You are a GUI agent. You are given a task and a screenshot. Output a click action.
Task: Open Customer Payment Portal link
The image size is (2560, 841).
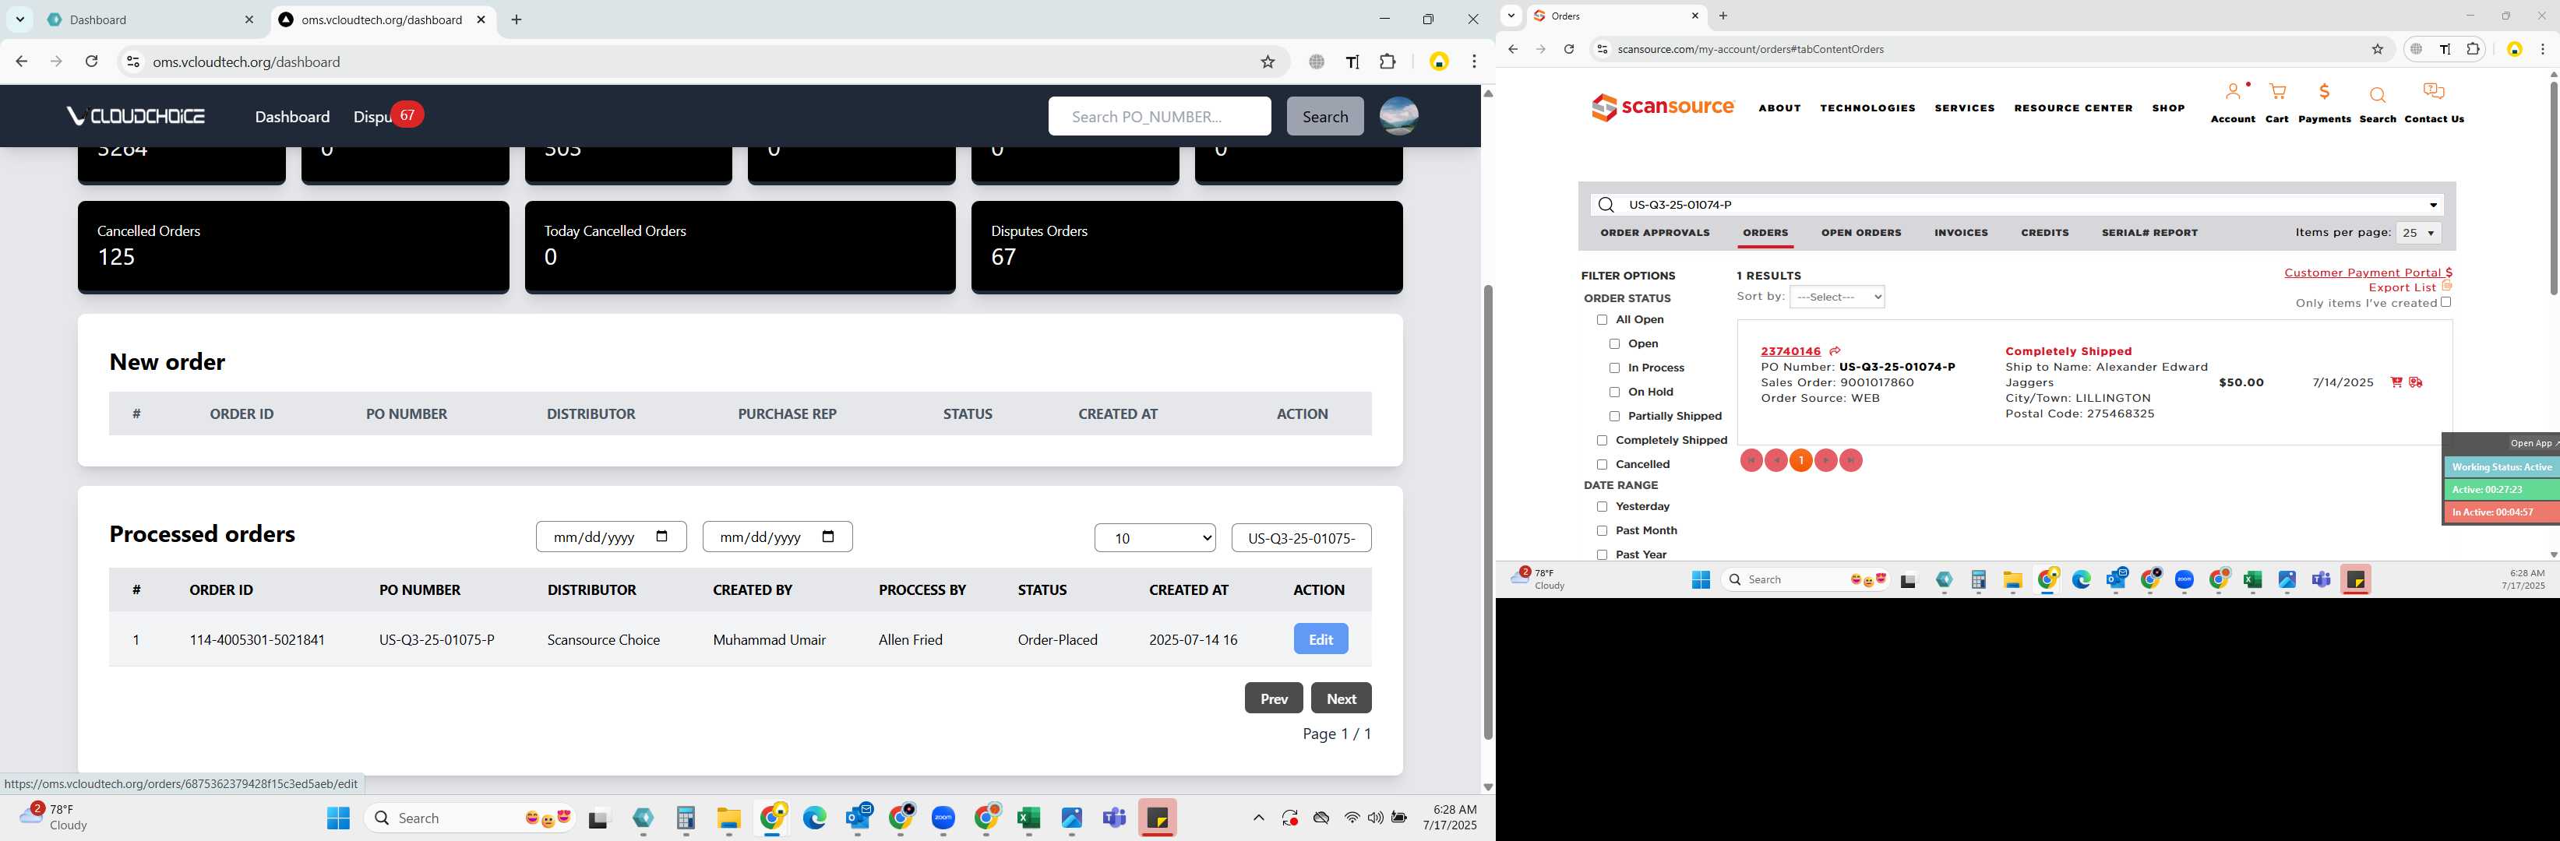tap(2368, 273)
